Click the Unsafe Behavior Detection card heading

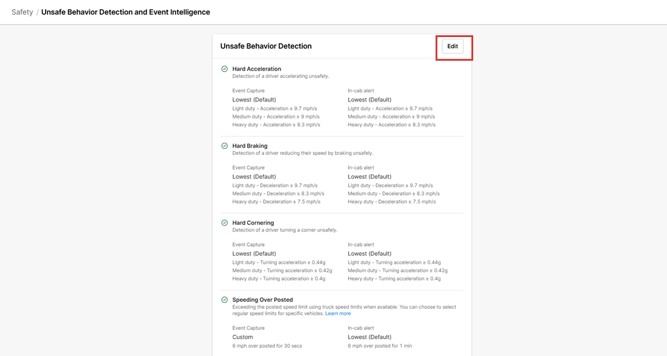(x=265, y=46)
